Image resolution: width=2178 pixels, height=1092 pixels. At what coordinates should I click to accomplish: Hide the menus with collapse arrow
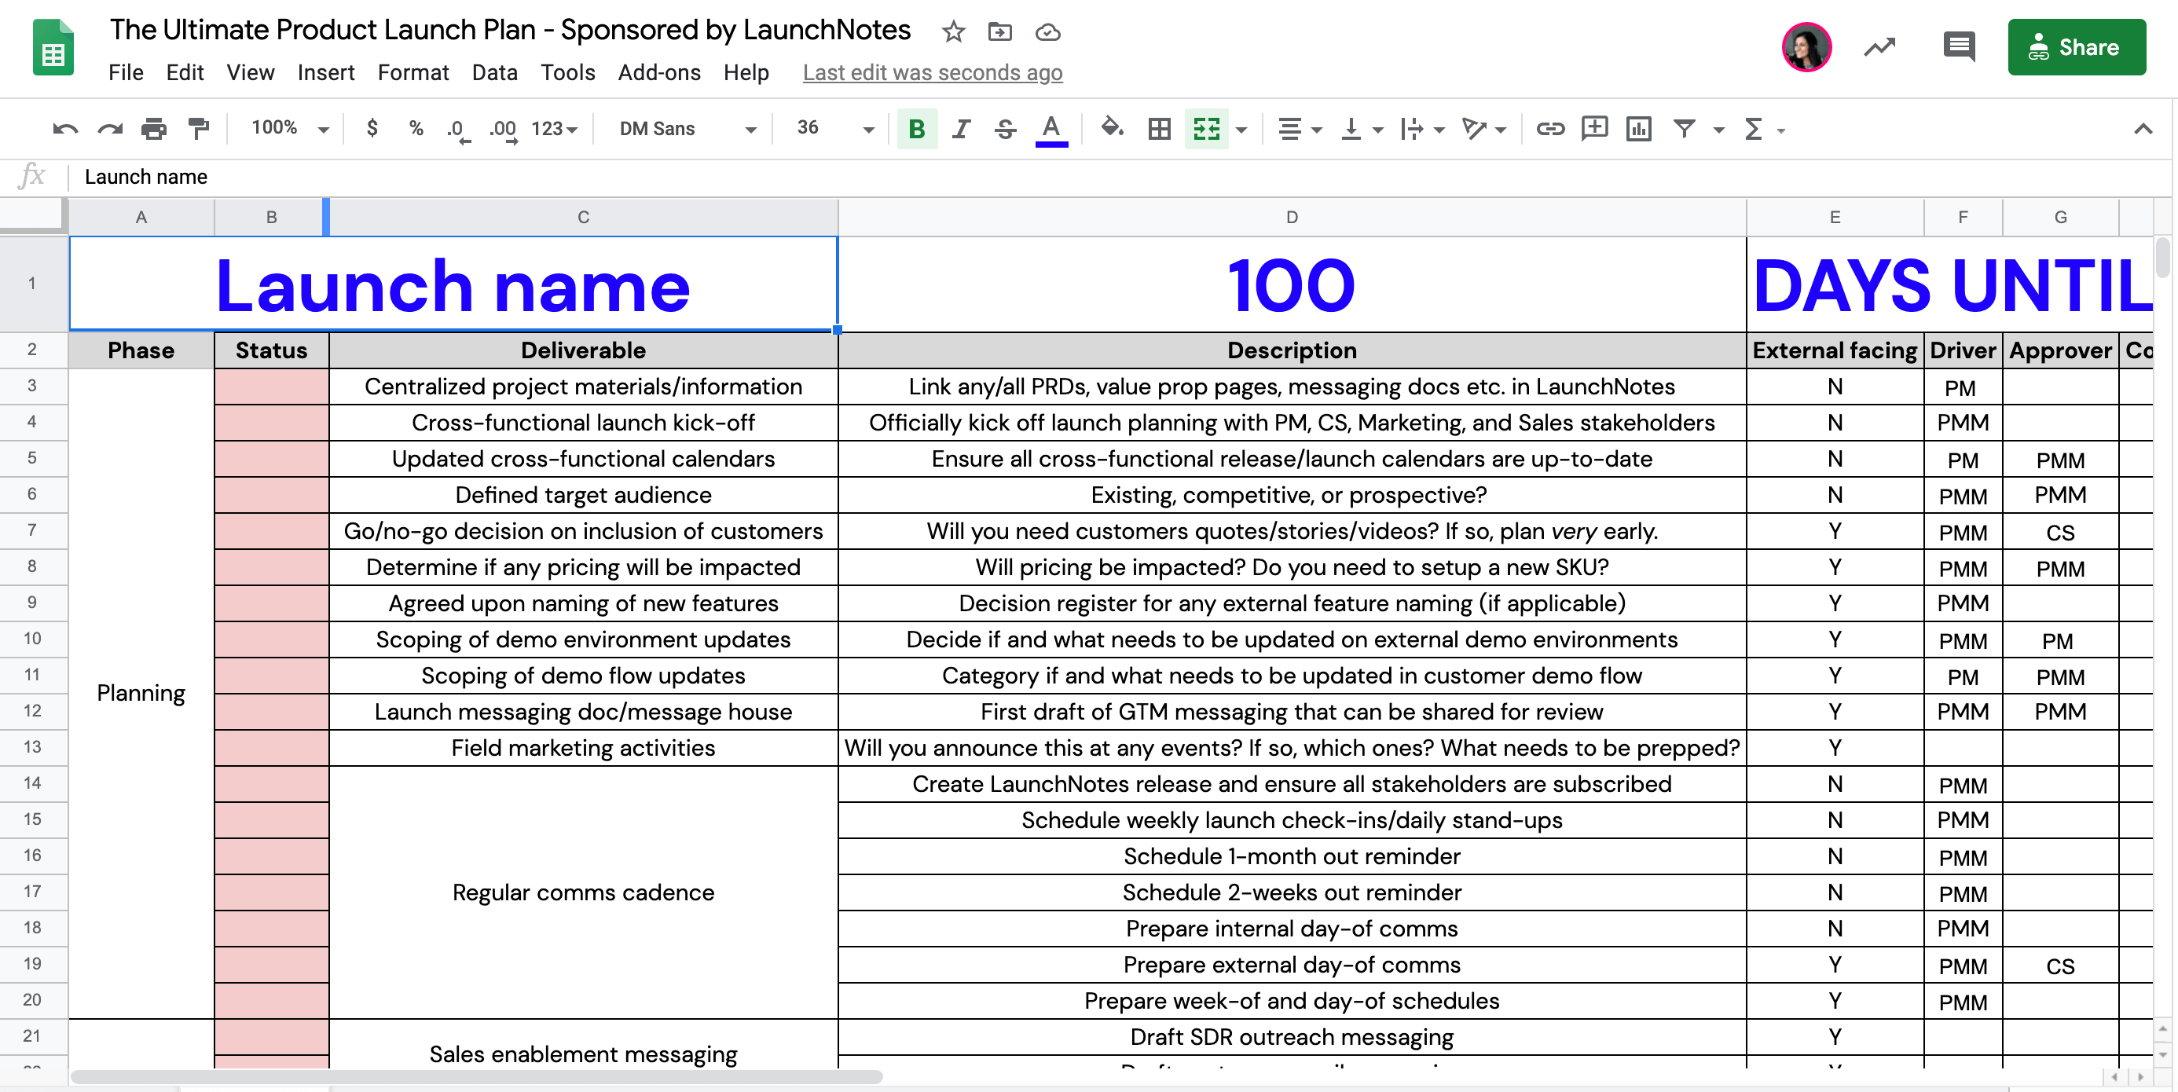click(2143, 129)
